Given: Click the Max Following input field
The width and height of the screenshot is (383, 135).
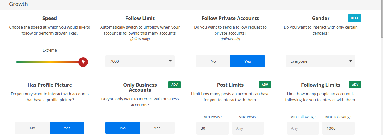Looking at the screenshot, I should tap(338, 128).
